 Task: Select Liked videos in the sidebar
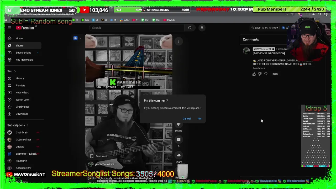pyautogui.click(x=24, y=107)
